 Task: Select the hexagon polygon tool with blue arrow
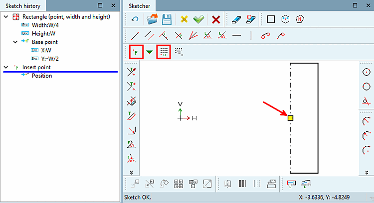[x=285, y=19]
